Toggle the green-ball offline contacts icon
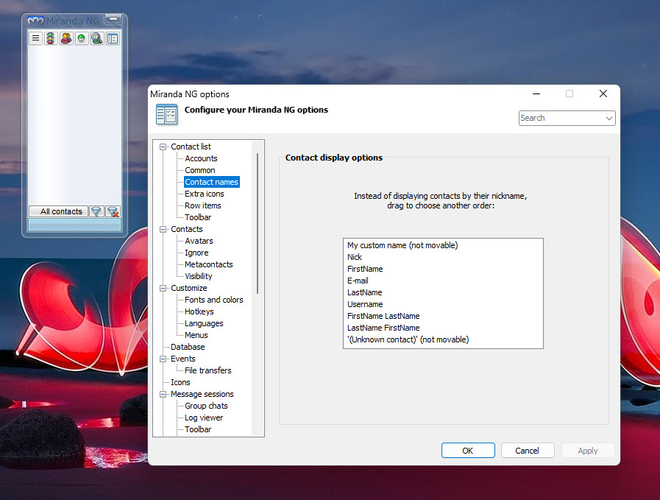The height and width of the screenshot is (500, 660). 82,38
